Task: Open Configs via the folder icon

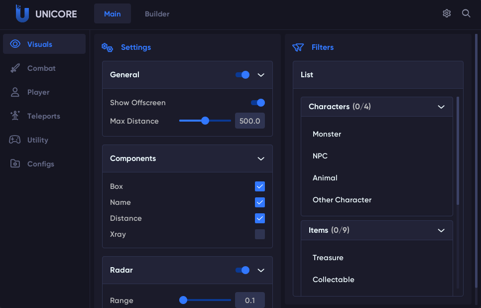Action: (15, 164)
